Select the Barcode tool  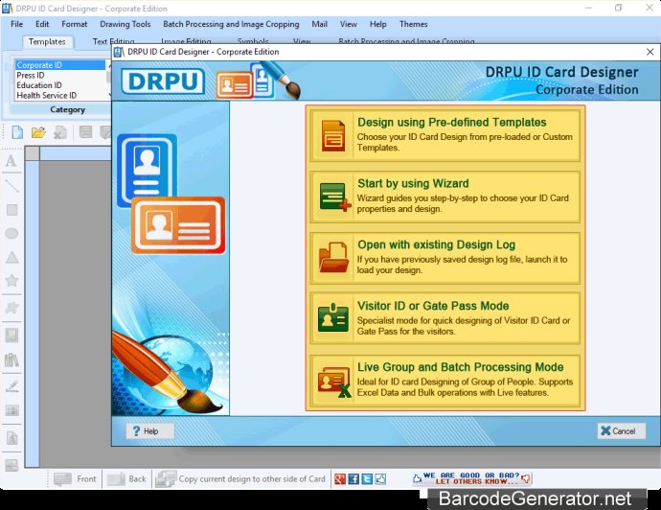click(x=11, y=410)
